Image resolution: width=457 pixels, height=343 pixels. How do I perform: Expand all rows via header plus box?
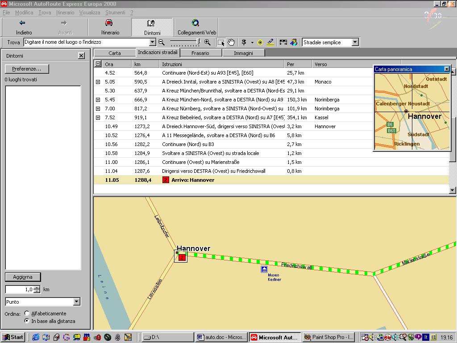[x=98, y=64]
